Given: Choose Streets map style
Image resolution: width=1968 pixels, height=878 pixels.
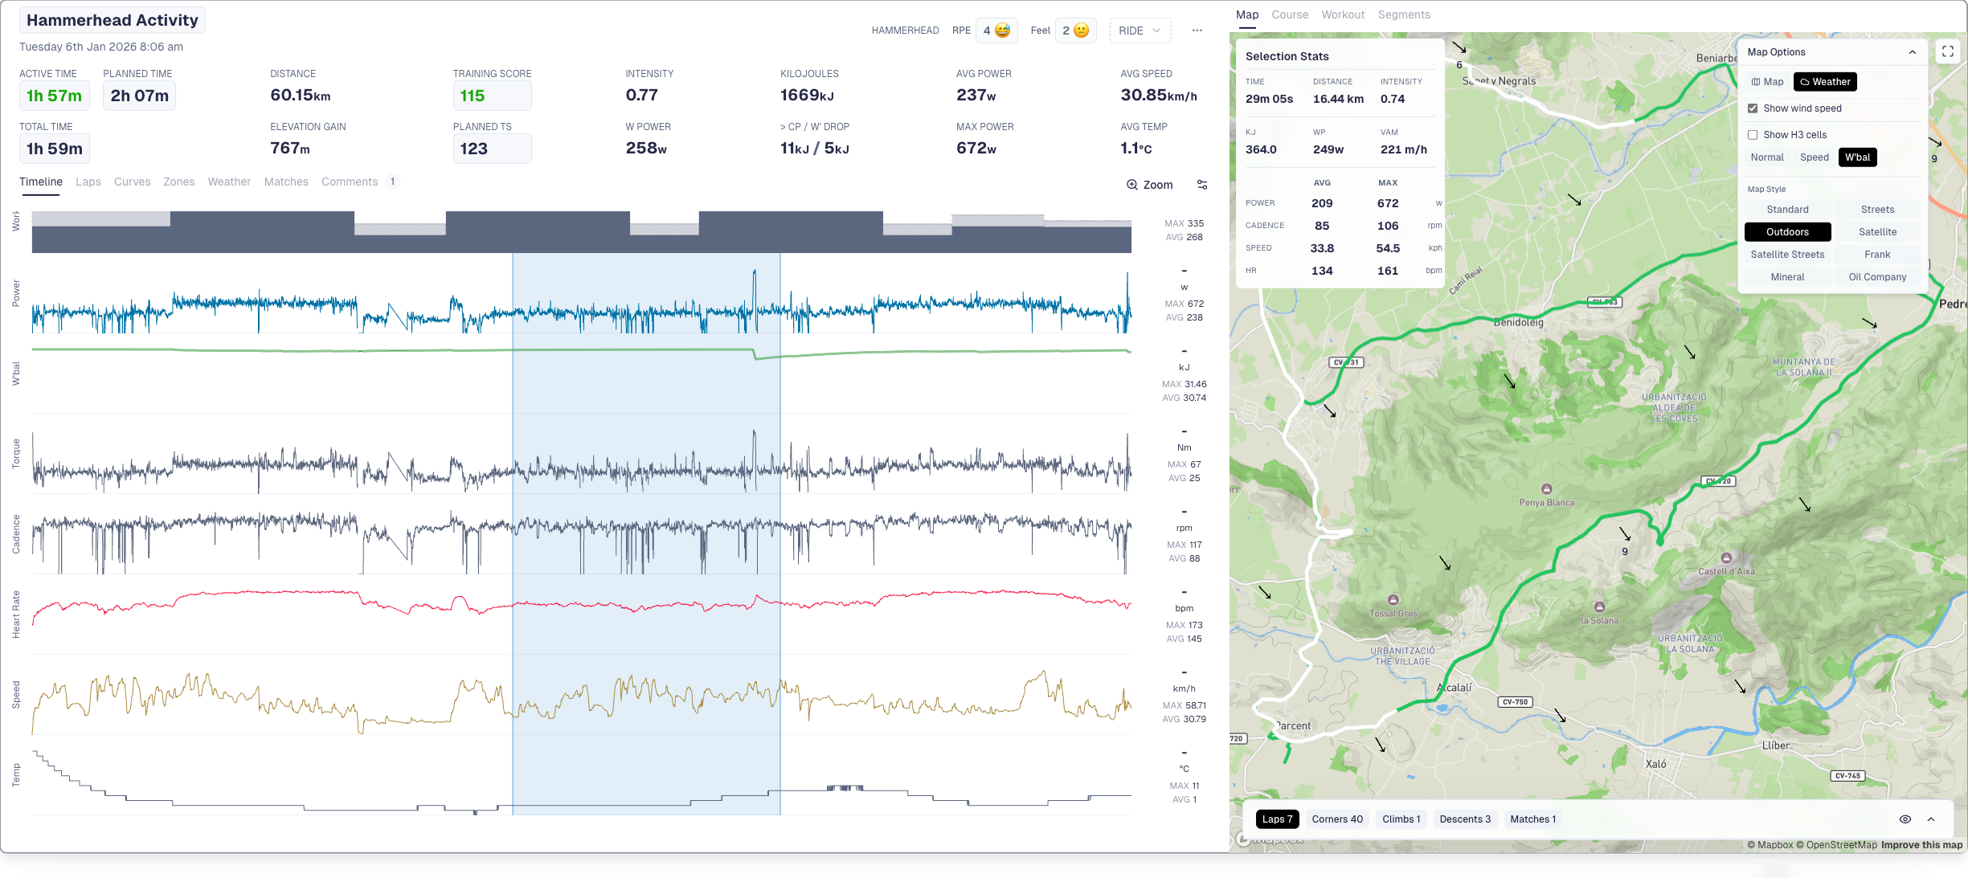Looking at the screenshot, I should click(x=1877, y=210).
